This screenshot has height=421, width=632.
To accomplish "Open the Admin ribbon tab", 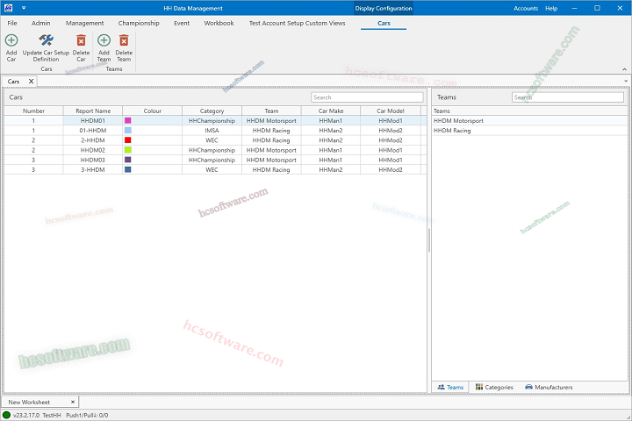I will (41, 23).
